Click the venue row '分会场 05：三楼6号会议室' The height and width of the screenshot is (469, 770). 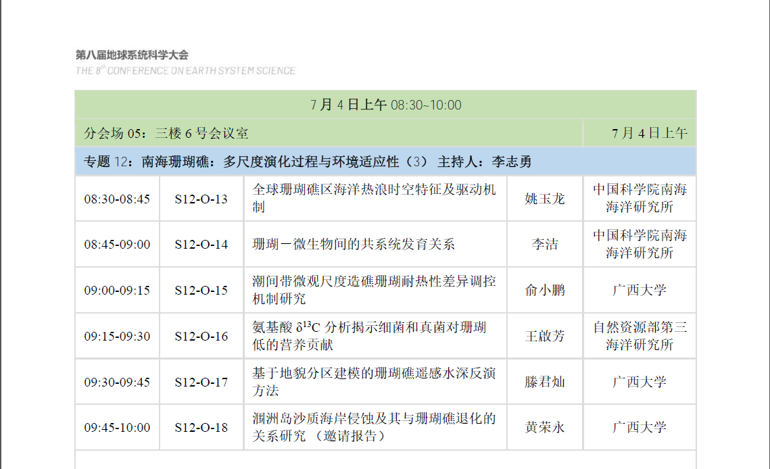pos(166,133)
